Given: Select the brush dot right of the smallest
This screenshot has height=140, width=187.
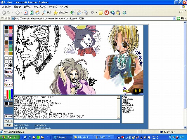Looking at the screenshot, I should [x=11, y=58].
